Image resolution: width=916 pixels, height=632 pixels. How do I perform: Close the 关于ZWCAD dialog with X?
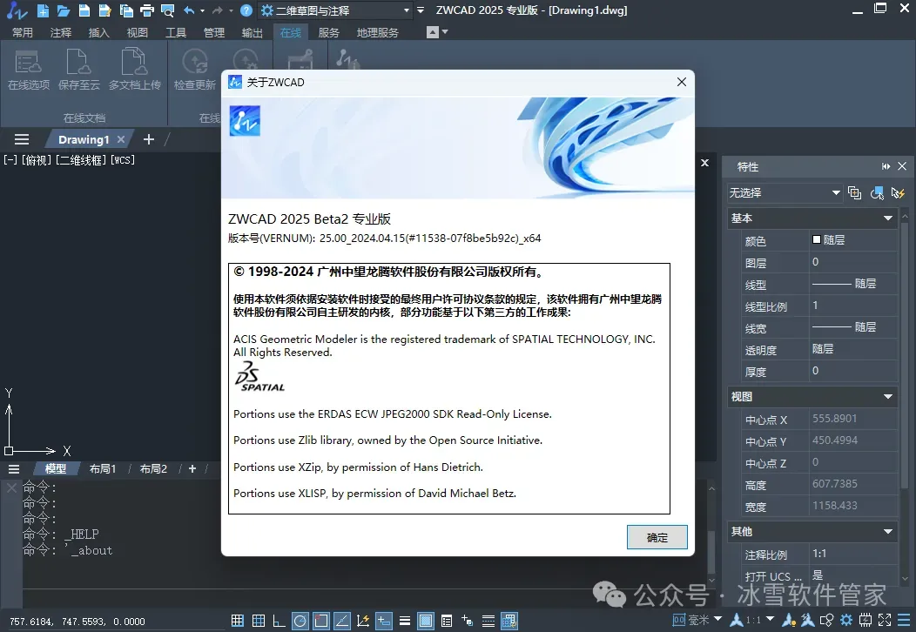681,83
